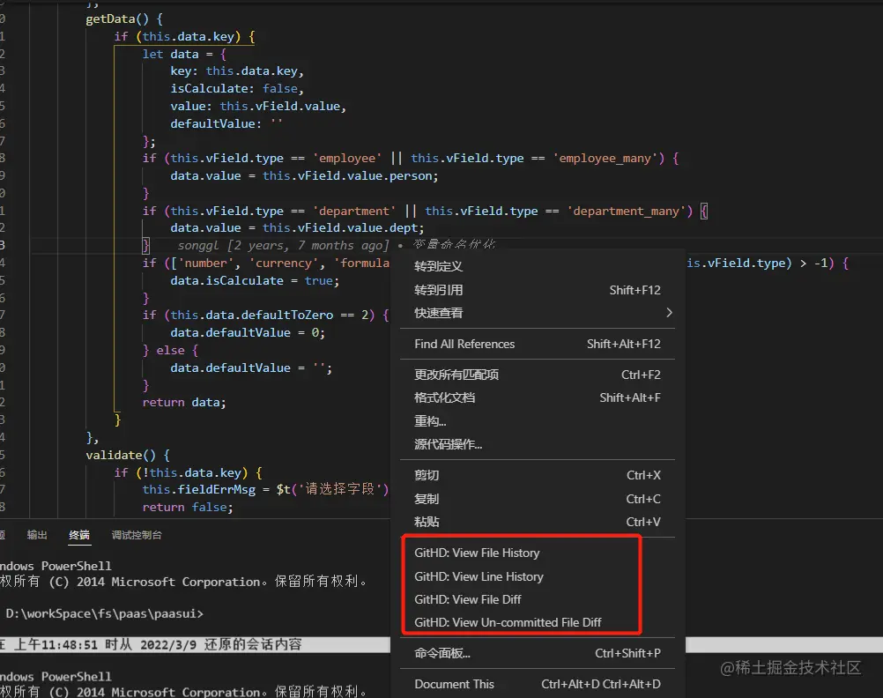Switch to the 调试控制台 panel tab
The height and width of the screenshot is (698, 883).
pos(137,535)
